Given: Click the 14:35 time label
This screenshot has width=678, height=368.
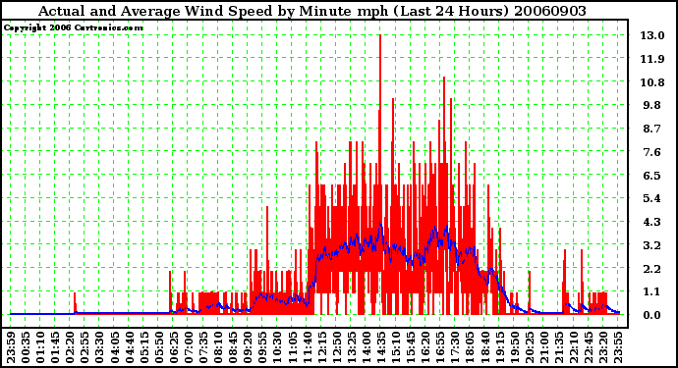Looking at the screenshot, I should pos(381,347).
